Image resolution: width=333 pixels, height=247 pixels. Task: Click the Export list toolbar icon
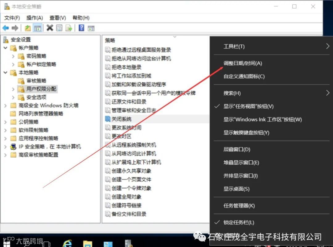[x=69, y=28]
